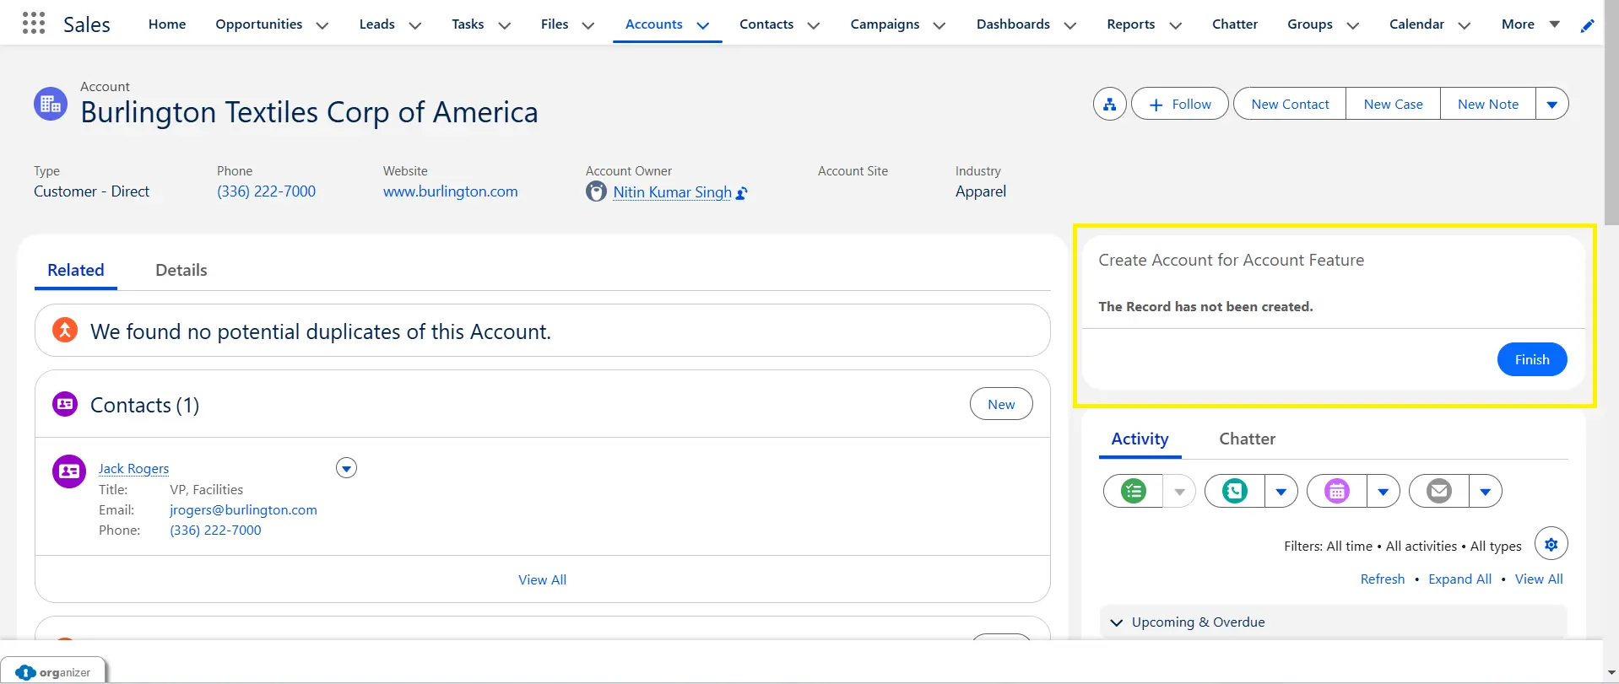Click change owner icon beside Nitin Kumar Singh
The height and width of the screenshot is (684, 1619).
(742, 193)
